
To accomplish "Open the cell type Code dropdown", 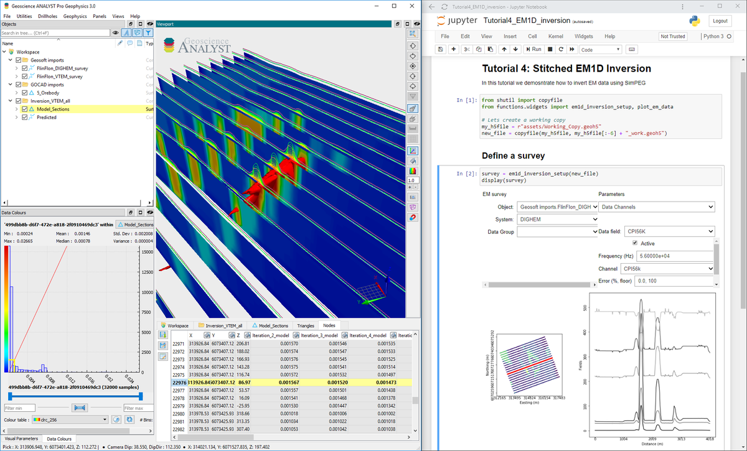I will coord(601,49).
